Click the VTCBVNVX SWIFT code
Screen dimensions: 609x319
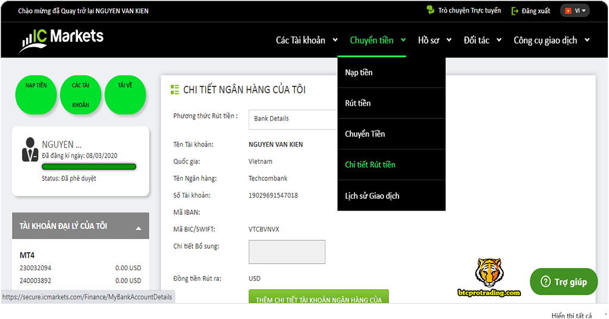coord(263,229)
